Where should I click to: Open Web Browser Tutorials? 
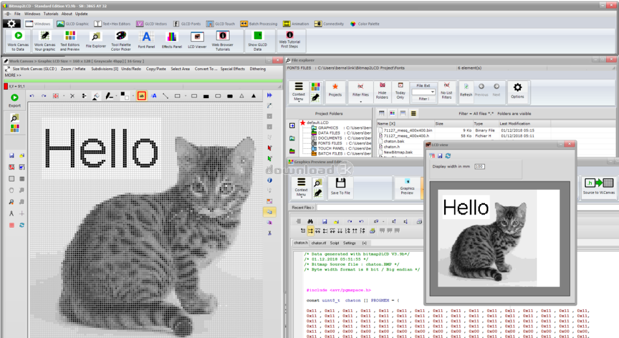[x=222, y=41]
